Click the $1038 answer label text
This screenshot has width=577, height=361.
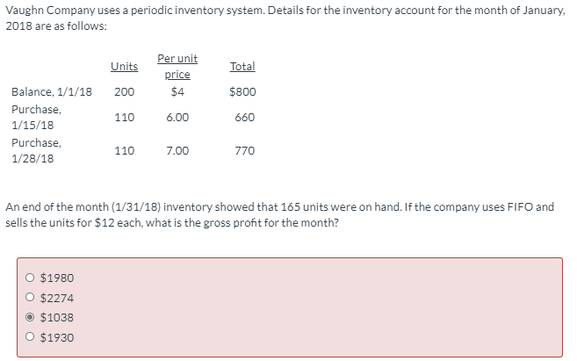[x=57, y=317]
